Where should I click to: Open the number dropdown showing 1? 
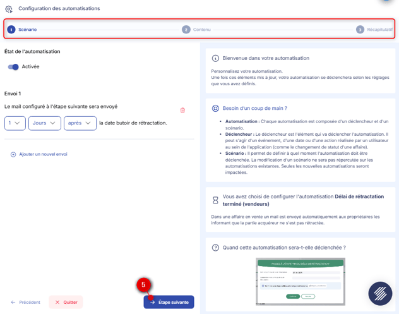tap(15, 123)
